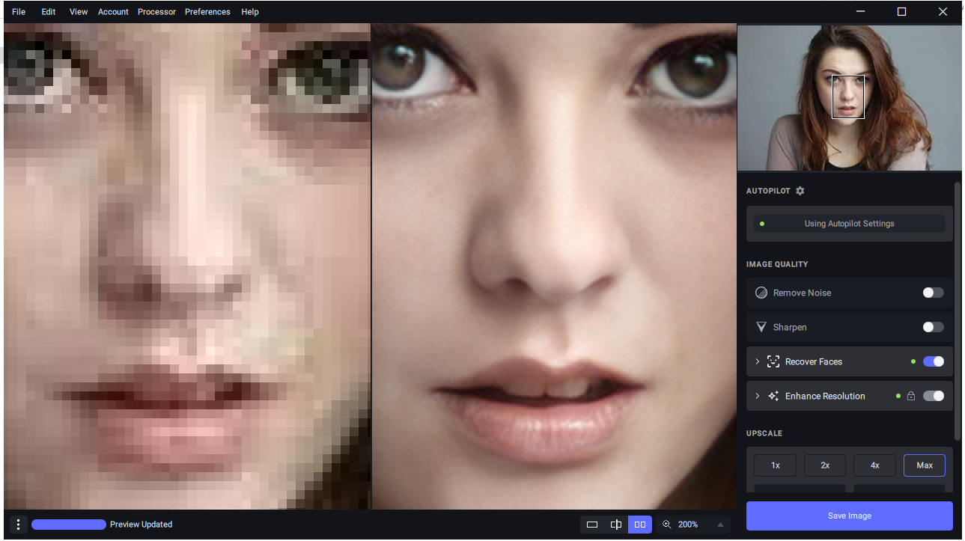Open the Processor menu
The image size is (965, 541).
tap(156, 12)
